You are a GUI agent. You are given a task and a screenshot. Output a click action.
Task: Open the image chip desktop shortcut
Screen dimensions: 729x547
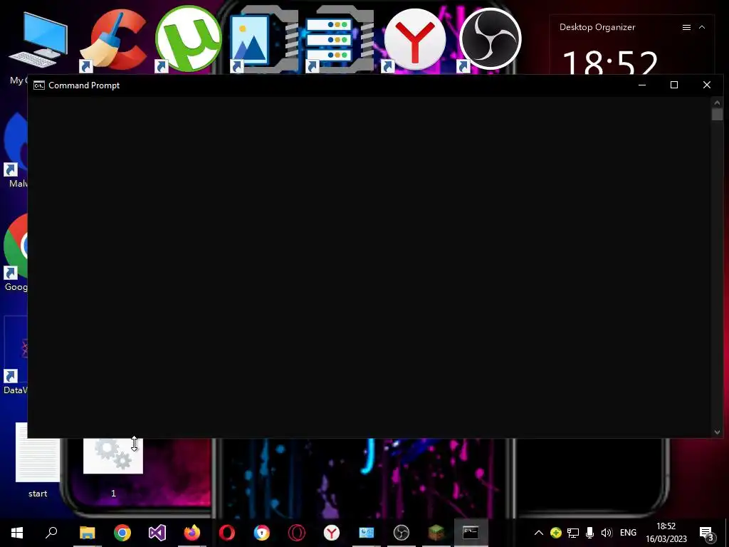[x=263, y=39]
